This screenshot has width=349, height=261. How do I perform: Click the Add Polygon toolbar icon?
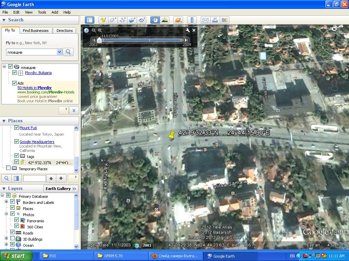(x=113, y=20)
